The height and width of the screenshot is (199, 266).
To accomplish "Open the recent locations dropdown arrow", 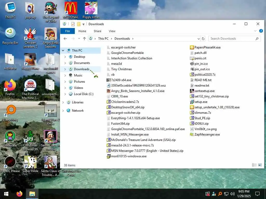I will click(x=79, y=39).
